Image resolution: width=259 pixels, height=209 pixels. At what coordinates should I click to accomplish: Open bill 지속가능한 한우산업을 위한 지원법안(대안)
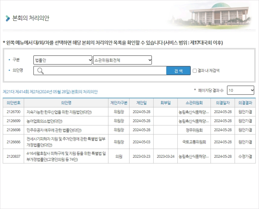pos(59,112)
